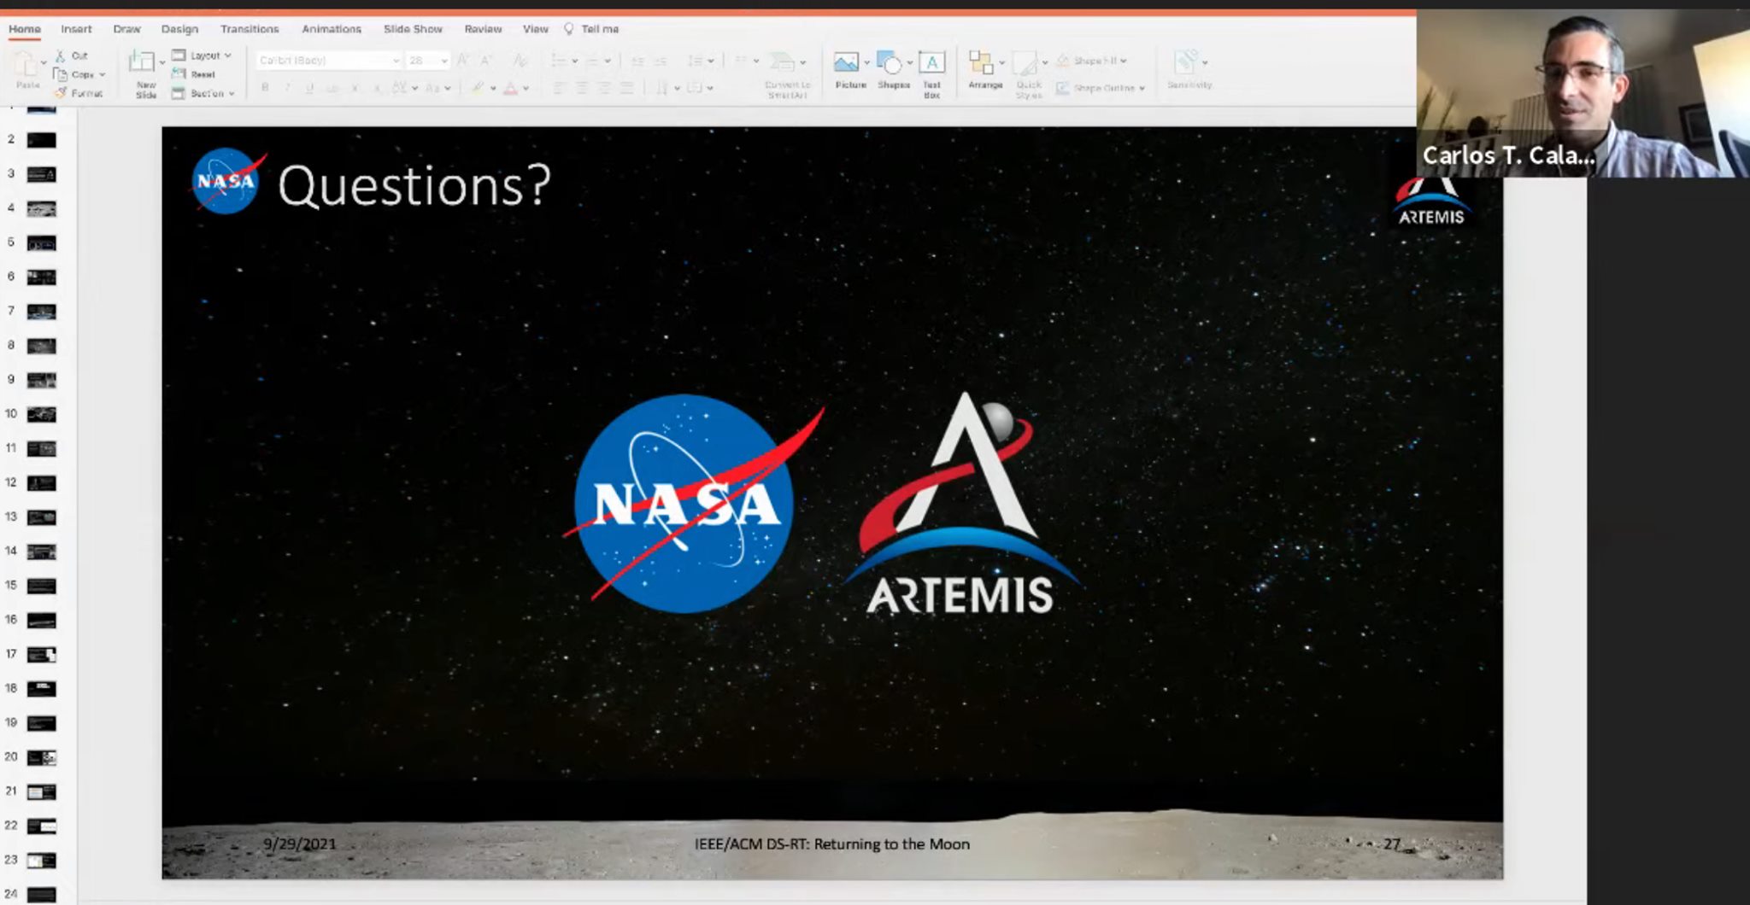Expand the New Slide dropdown arrow
This screenshot has height=905, width=1750.
(x=161, y=62)
